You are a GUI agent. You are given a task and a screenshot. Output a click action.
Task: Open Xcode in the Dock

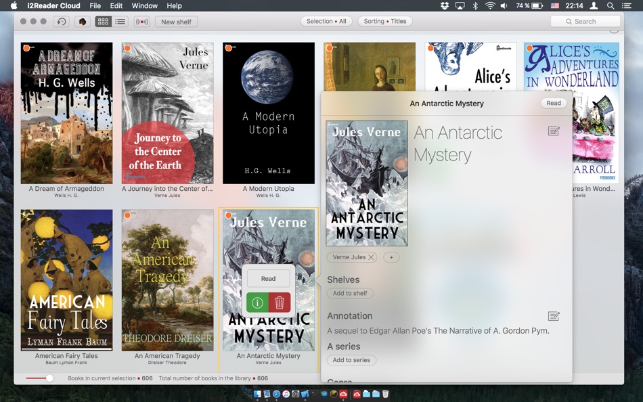[x=305, y=394]
